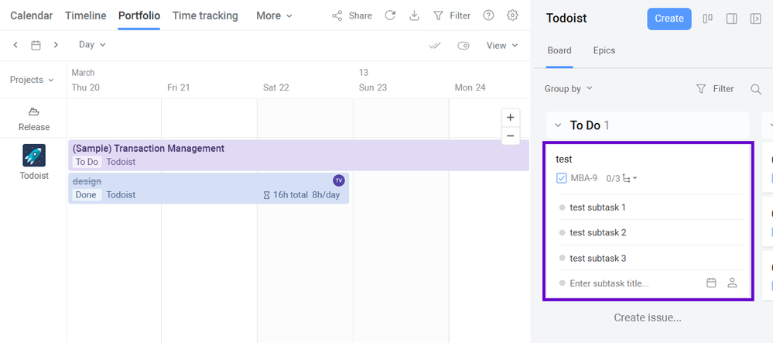Image resolution: width=773 pixels, height=343 pixels.
Task: Click the refresh icon in toolbar
Action: tap(390, 15)
